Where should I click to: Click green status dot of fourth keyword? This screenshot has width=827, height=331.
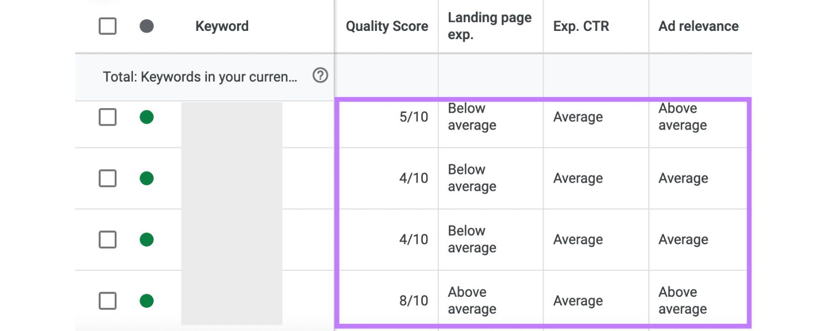click(147, 301)
